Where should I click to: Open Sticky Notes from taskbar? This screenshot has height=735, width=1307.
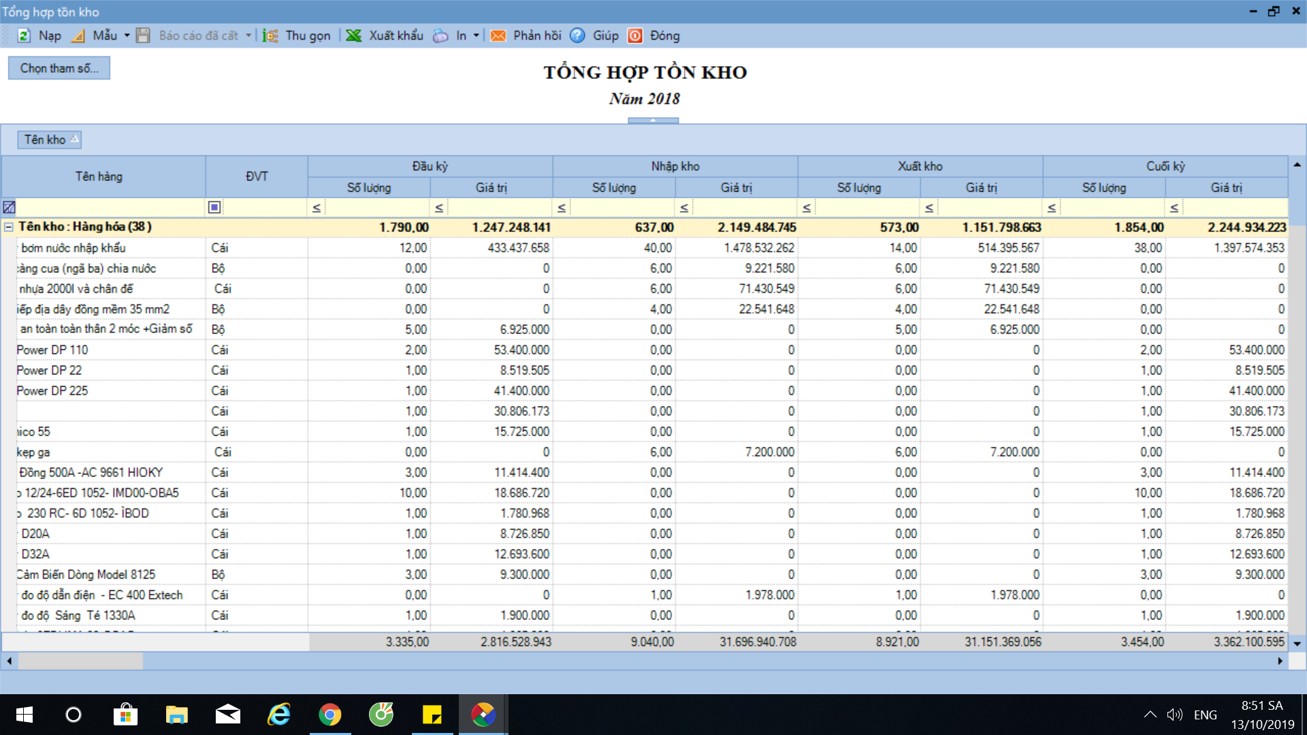pos(432,715)
